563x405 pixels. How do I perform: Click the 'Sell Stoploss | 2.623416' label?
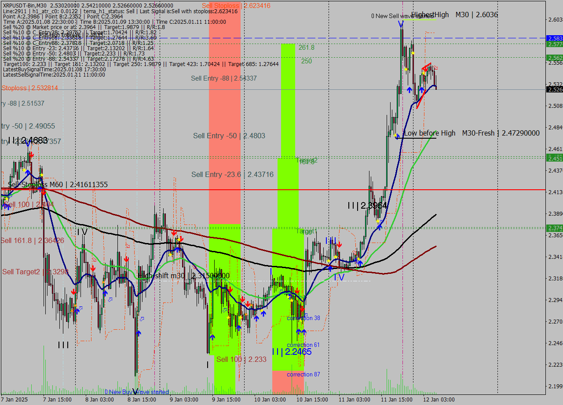tap(236, 6)
